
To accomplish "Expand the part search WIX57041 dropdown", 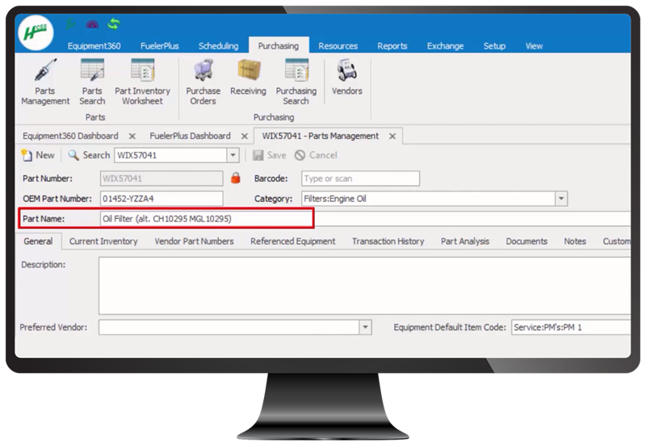I will point(233,155).
